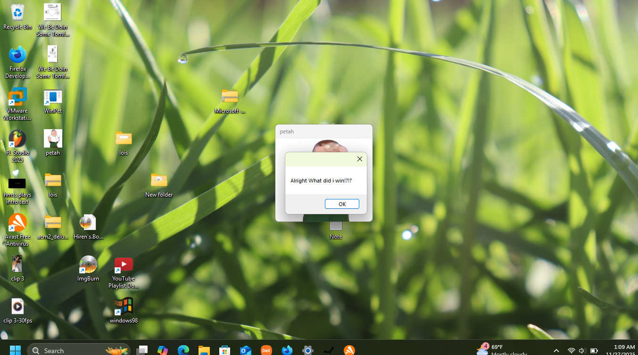Launch Copilot from the taskbar

(x=163, y=350)
